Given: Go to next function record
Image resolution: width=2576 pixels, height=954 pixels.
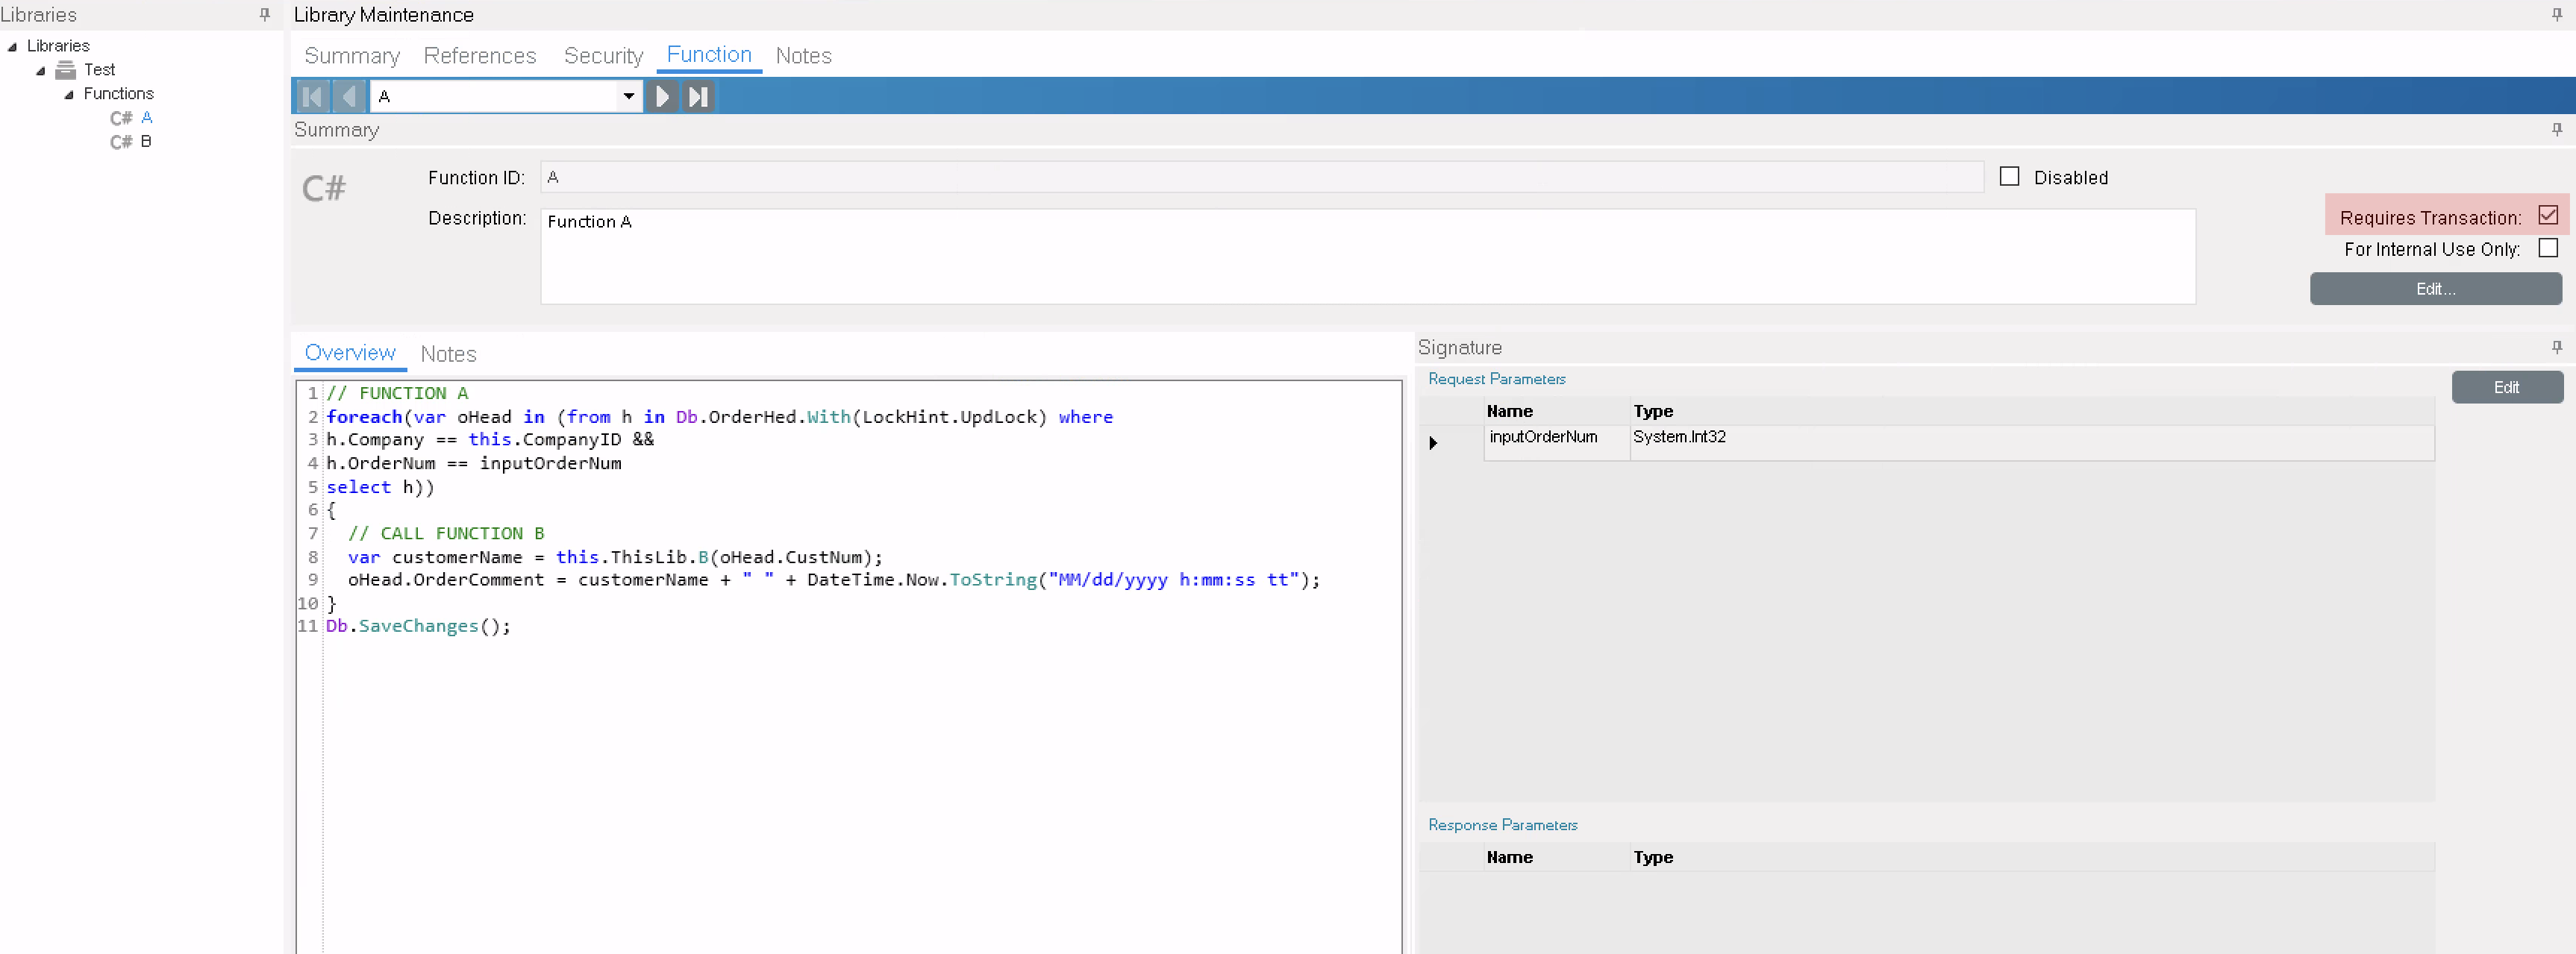Looking at the screenshot, I should [x=662, y=97].
